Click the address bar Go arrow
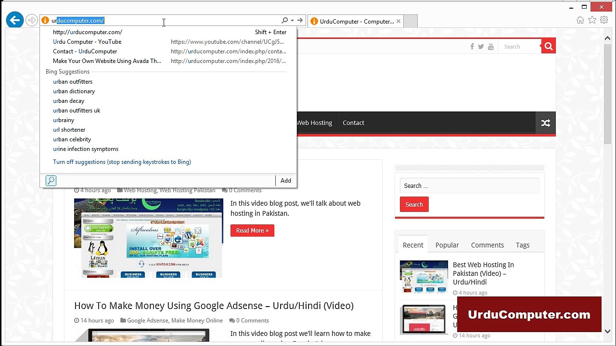 point(300,20)
